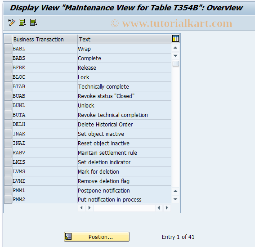The width and height of the screenshot is (255, 247).
Task: Select the row selector for LVMS
Action: click(8, 171)
